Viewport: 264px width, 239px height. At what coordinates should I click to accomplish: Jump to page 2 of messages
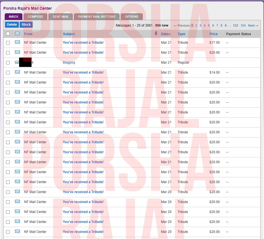(196, 25)
